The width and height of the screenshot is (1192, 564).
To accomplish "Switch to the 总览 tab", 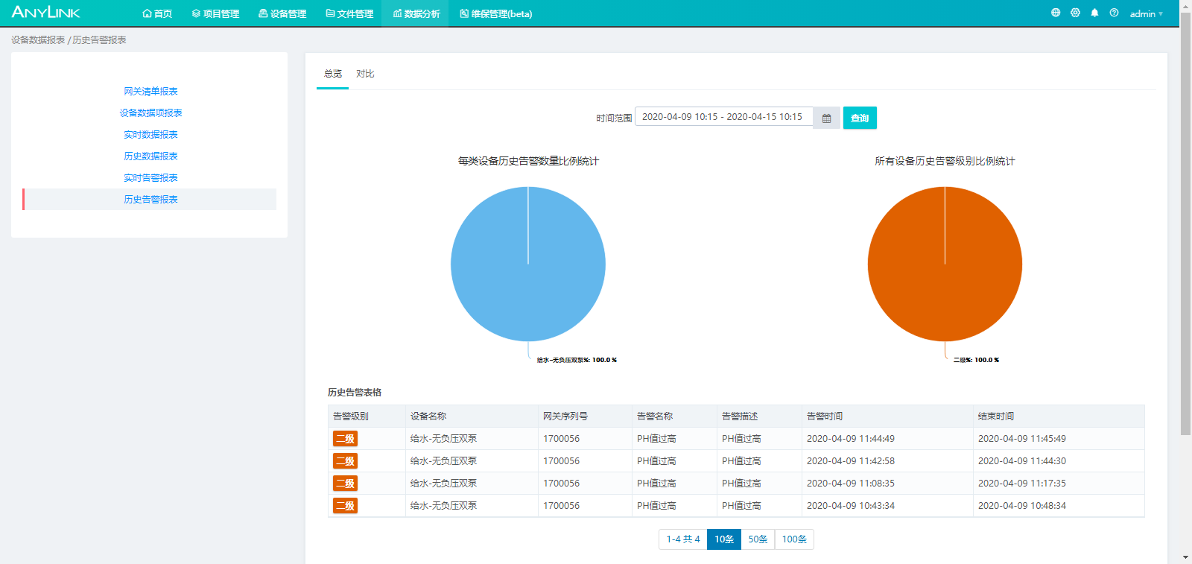I will click(x=332, y=74).
